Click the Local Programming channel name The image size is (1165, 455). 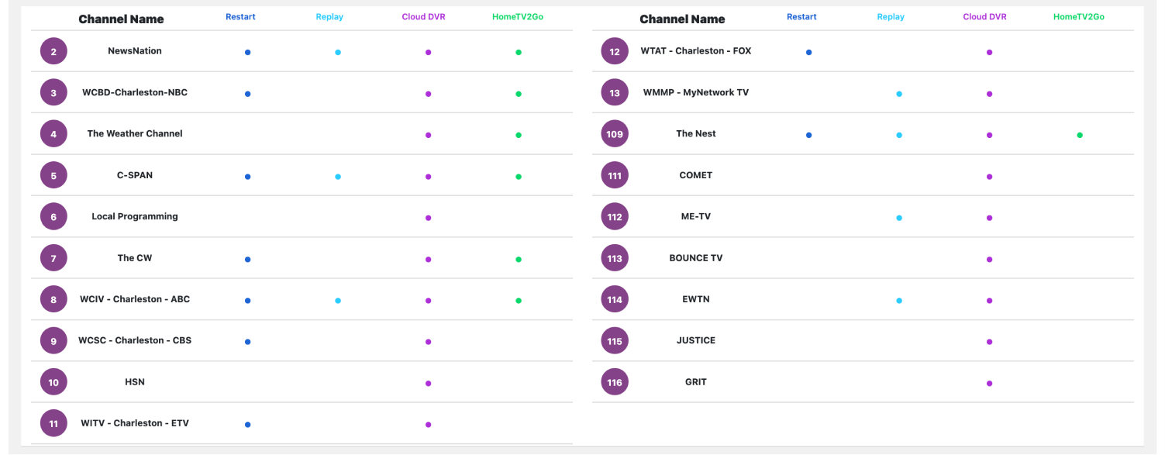tap(135, 216)
